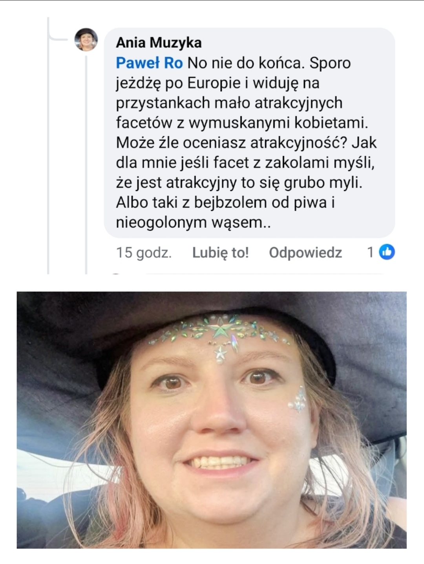Like the comment with Lubię to!
The image size is (424, 564).
click(220, 253)
